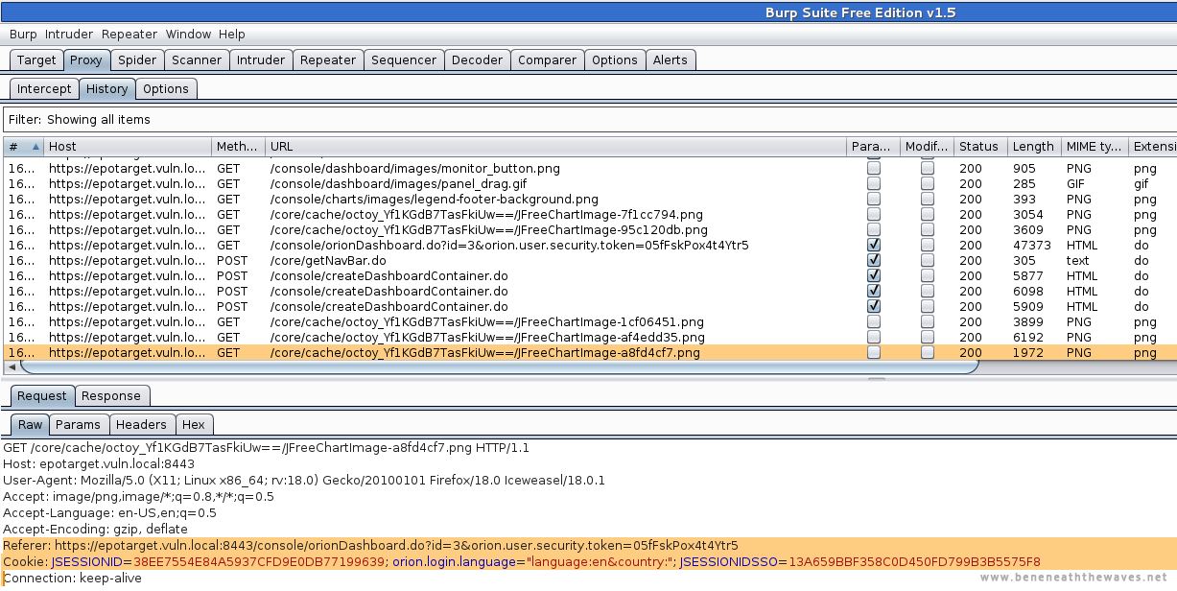Image resolution: width=1177 pixels, height=591 pixels.
Task: Show the Response tab
Action: [110, 395]
